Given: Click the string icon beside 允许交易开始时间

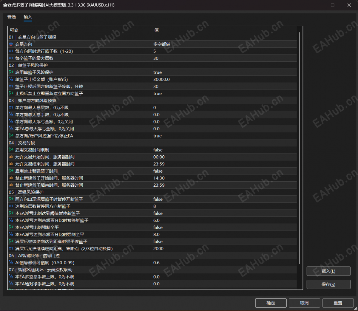Looking at the screenshot, I should pyautogui.click(x=11, y=157).
